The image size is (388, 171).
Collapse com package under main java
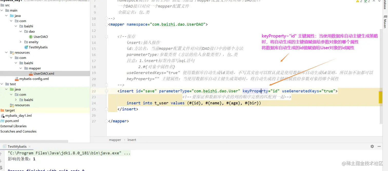tap(11, 21)
